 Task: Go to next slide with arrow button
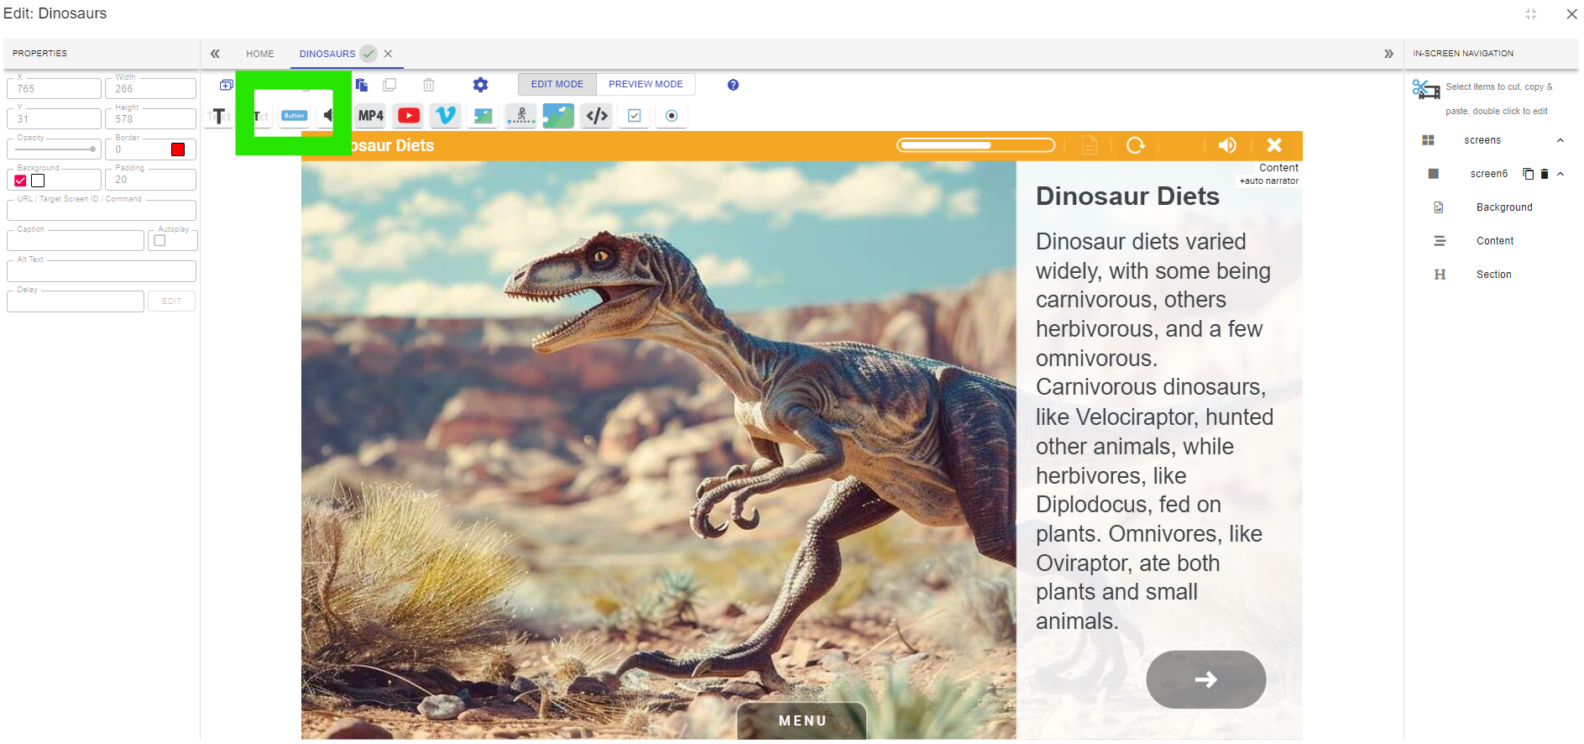[1206, 679]
